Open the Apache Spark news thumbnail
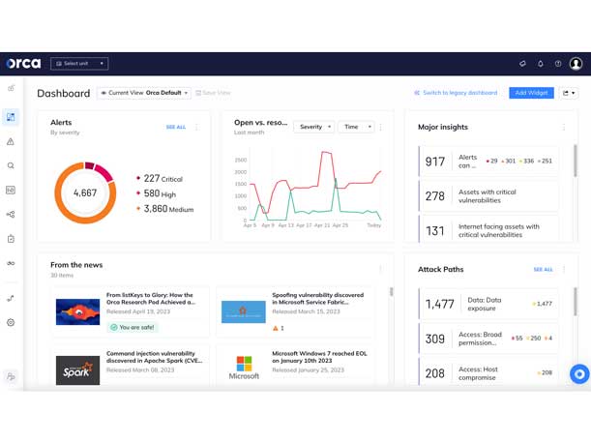 tap(77, 369)
